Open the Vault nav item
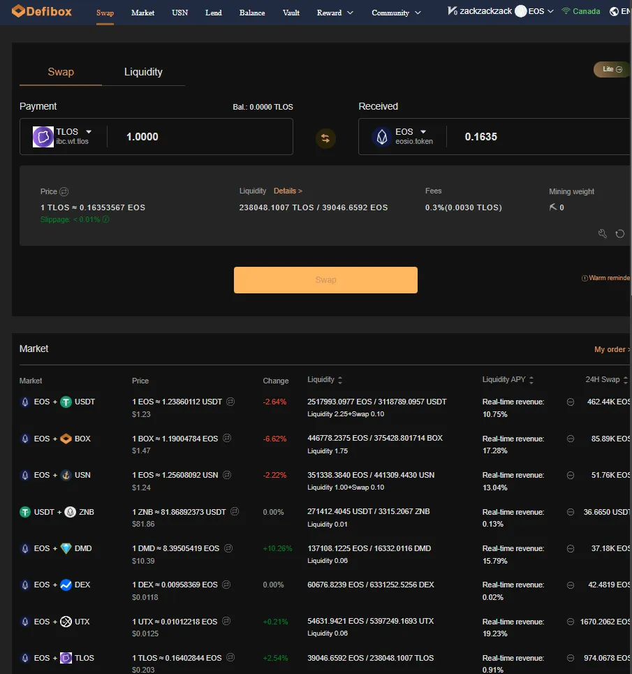Screen dimensions: 632x674 click(291, 13)
